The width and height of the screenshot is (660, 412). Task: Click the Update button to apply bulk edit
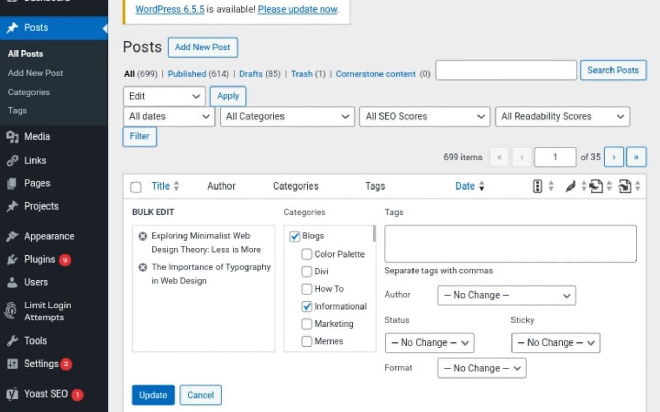point(153,395)
